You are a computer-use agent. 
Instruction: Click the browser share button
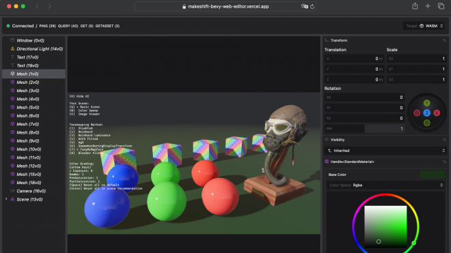415,6
